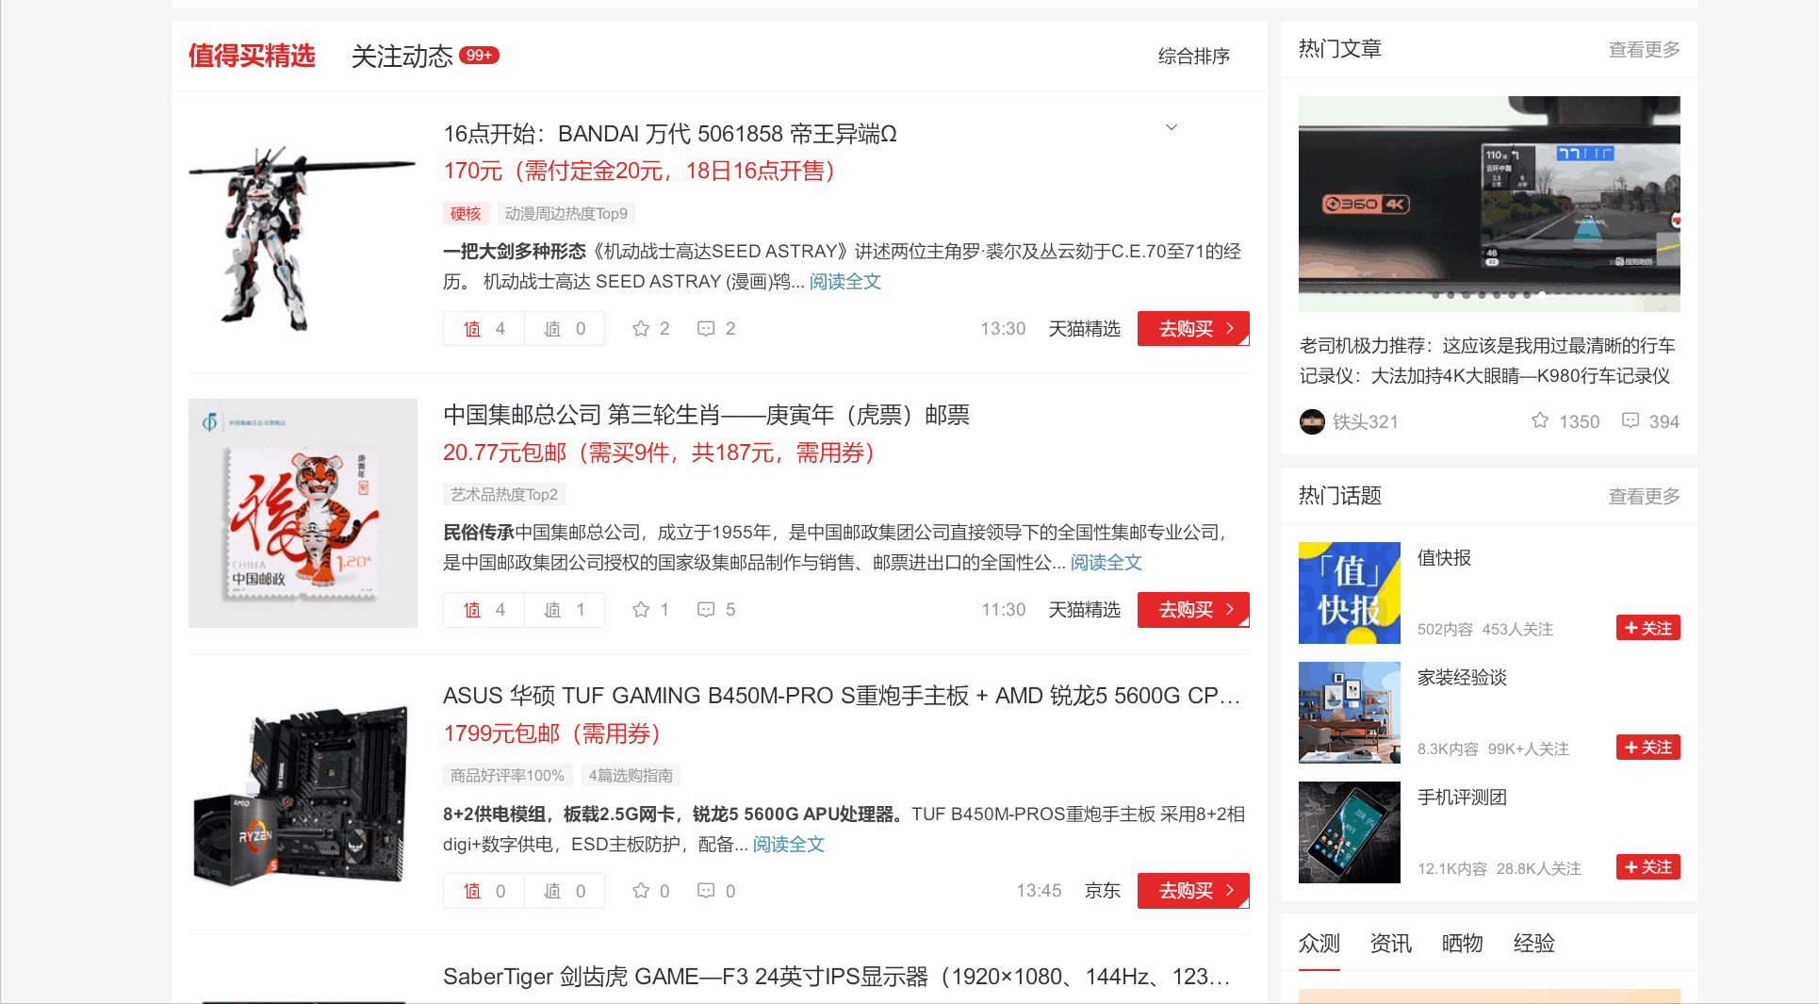Click 去购买 for the ASUS motherboard deal
This screenshot has height=1004, width=1819.
point(1193,890)
